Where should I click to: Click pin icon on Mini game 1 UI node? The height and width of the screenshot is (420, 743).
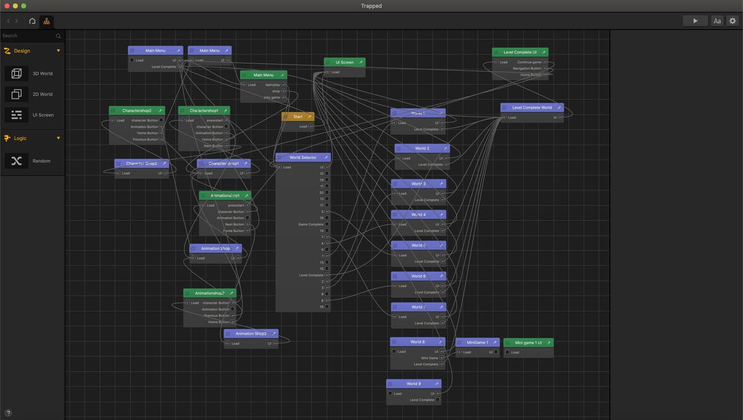click(x=549, y=343)
